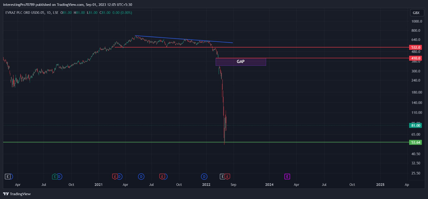The width and height of the screenshot is (428, 199).
Task: Select the red 532.0 price label
Action: (415, 47)
